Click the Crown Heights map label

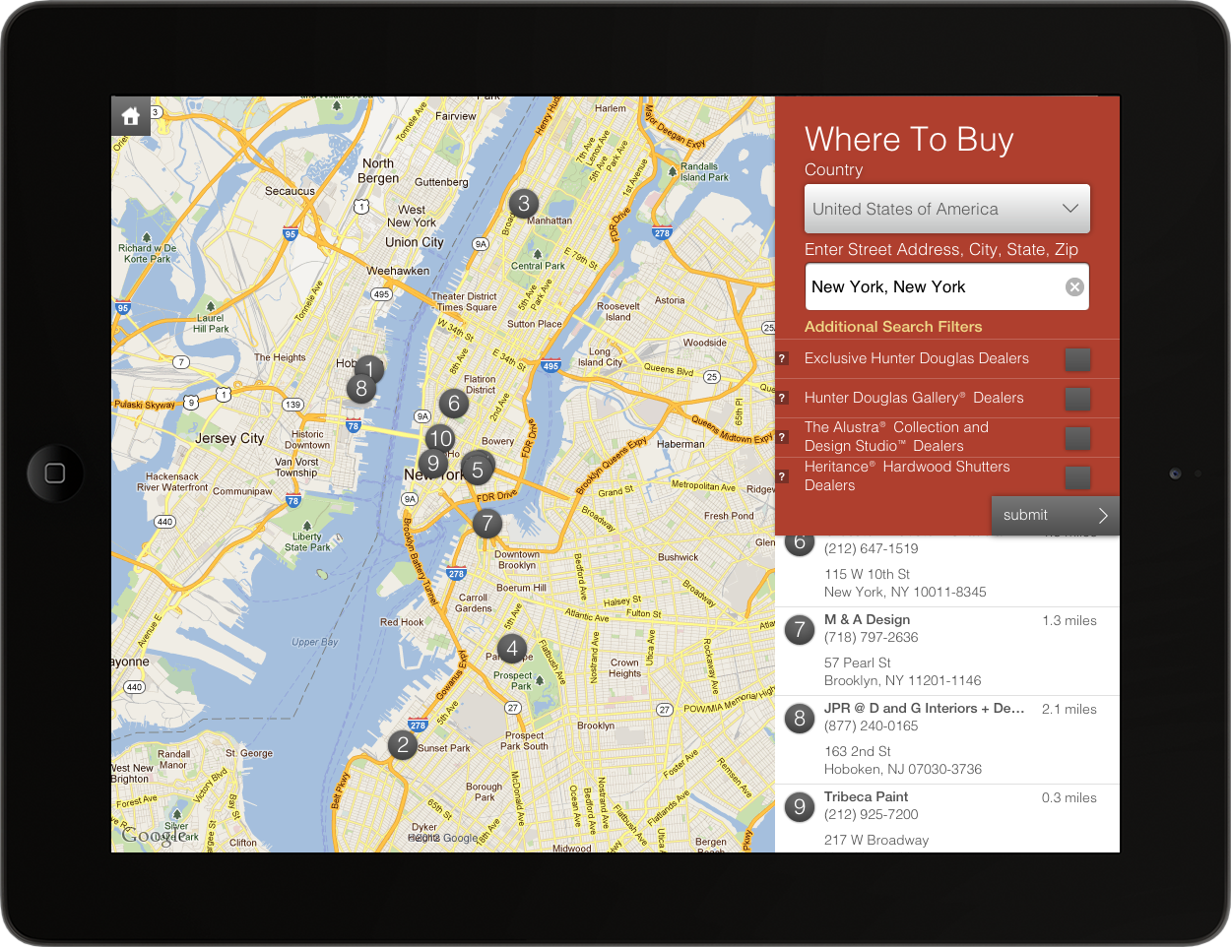624,668
